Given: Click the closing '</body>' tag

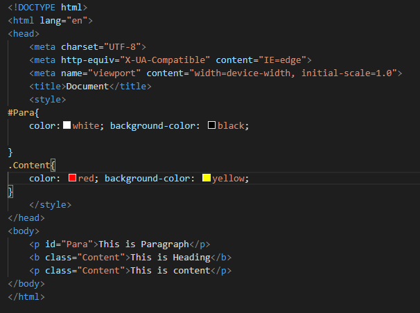Looking at the screenshot, I should (26, 284).
